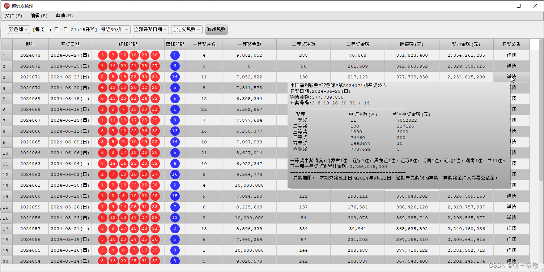Image resolution: width=544 pixels, height=272 pixels.
Task: Click sales amount 351,823,400
Action: (412, 55)
